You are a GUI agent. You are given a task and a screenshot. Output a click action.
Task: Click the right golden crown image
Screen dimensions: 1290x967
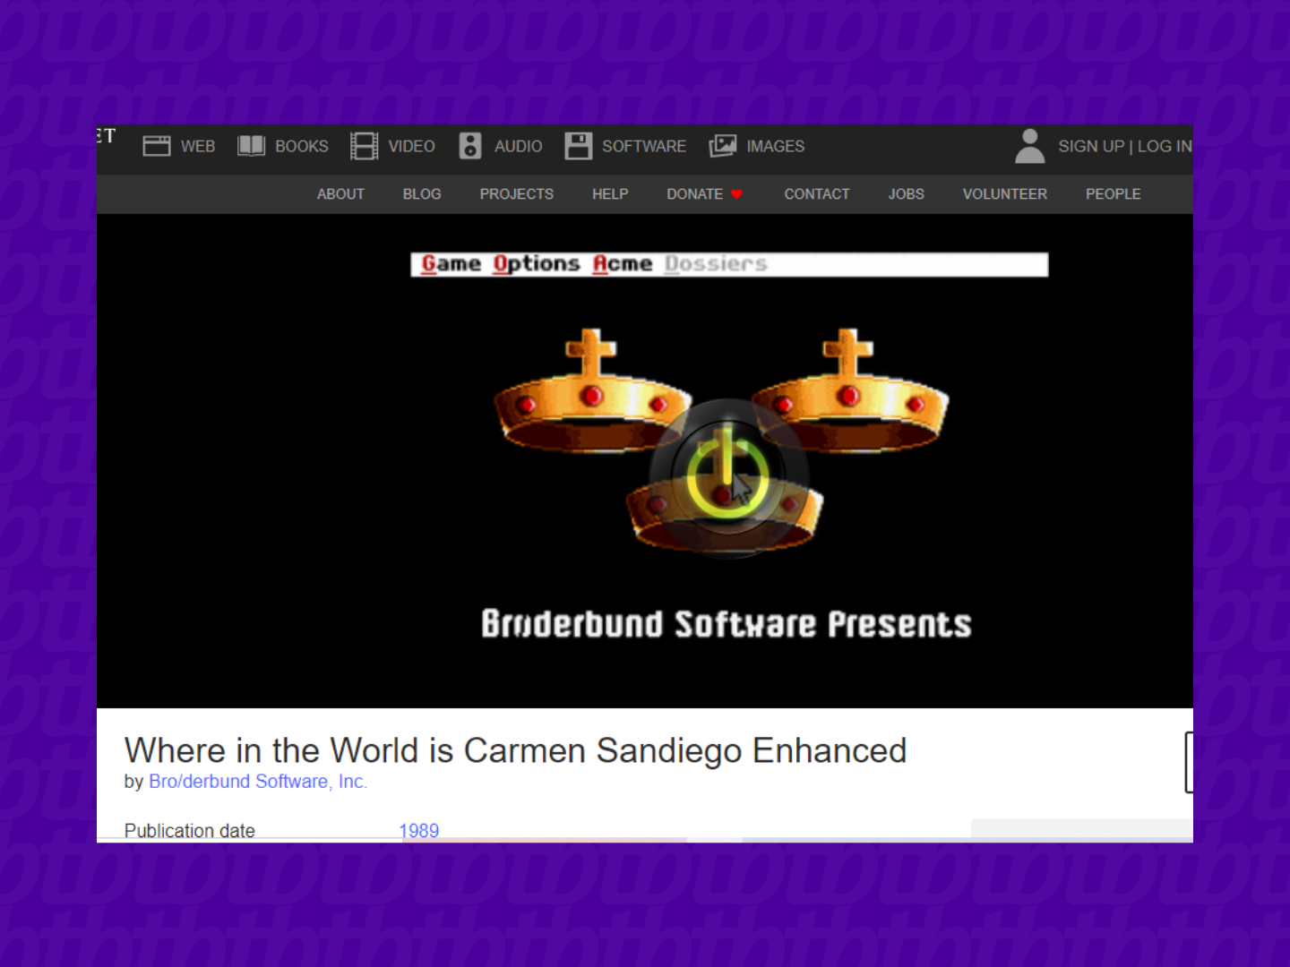point(849,390)
